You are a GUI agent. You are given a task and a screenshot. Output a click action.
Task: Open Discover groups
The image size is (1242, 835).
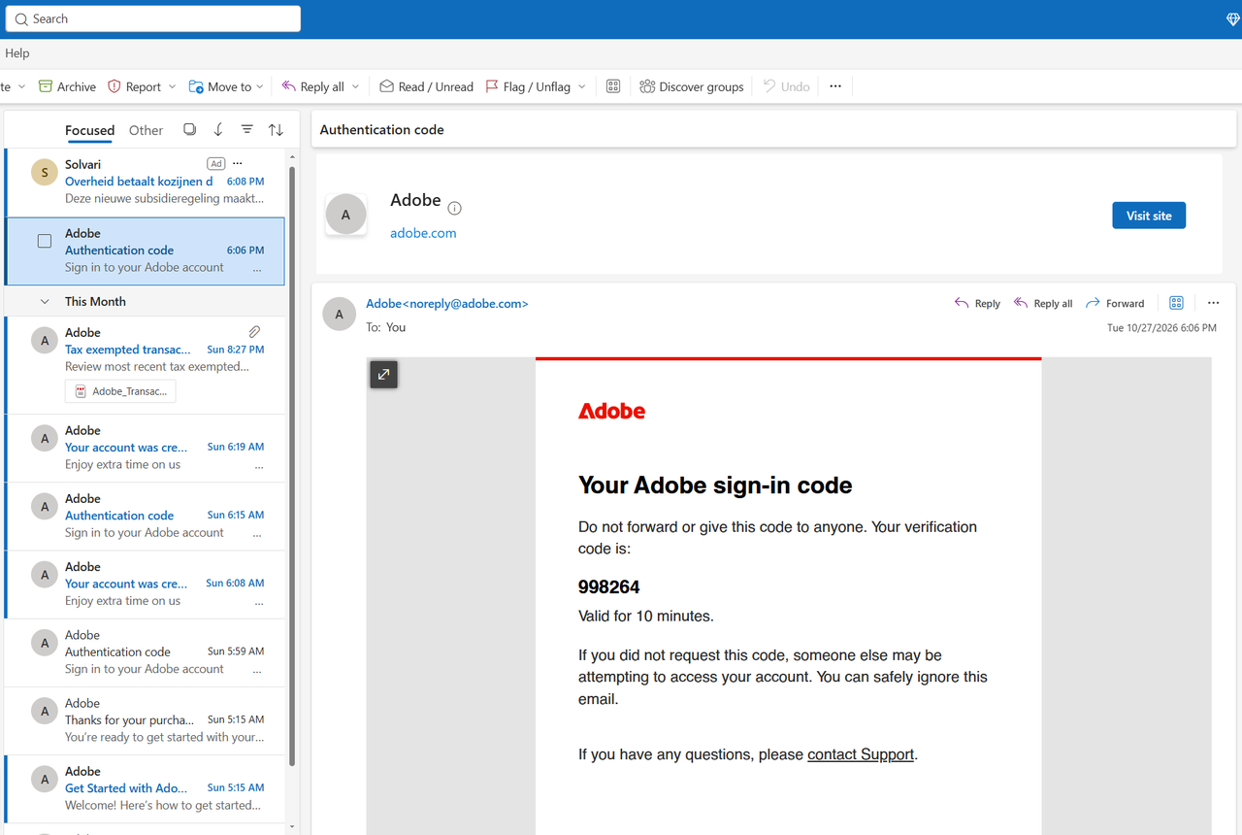pyautogui.click(x=692, y=86)
